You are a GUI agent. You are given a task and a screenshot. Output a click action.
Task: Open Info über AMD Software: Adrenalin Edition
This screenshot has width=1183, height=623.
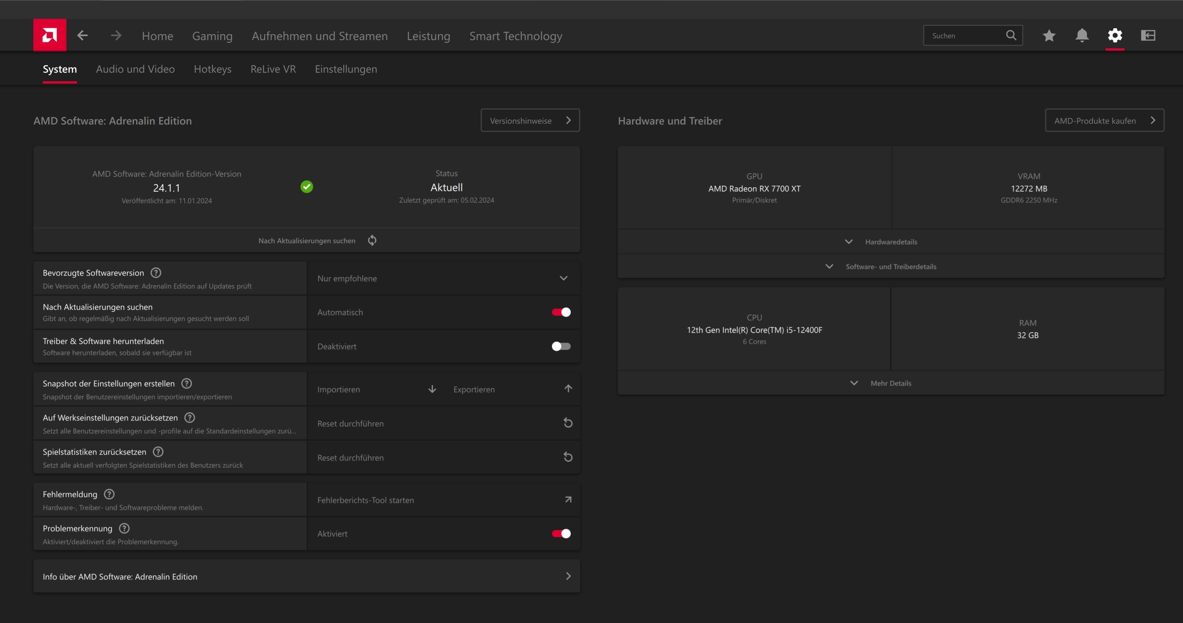(x=306, y=576)
